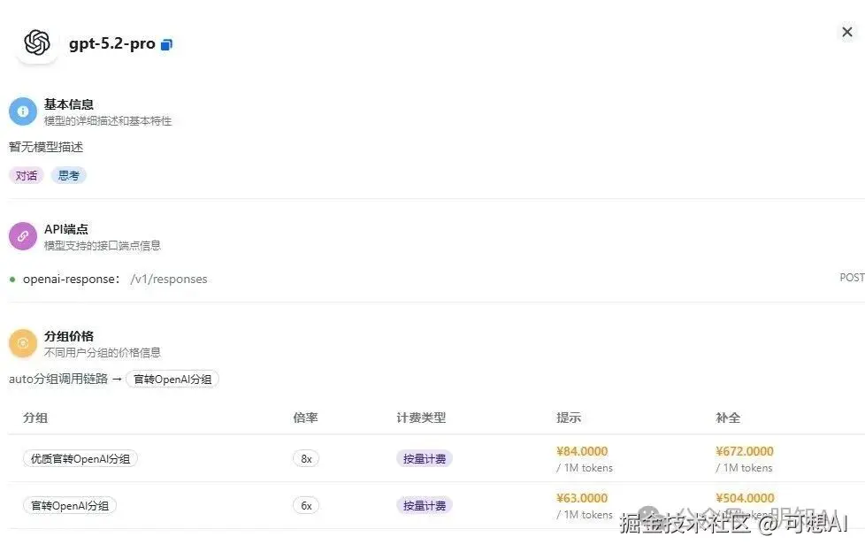Select the 按量计费 badge on the 8x row

point(423,458)
